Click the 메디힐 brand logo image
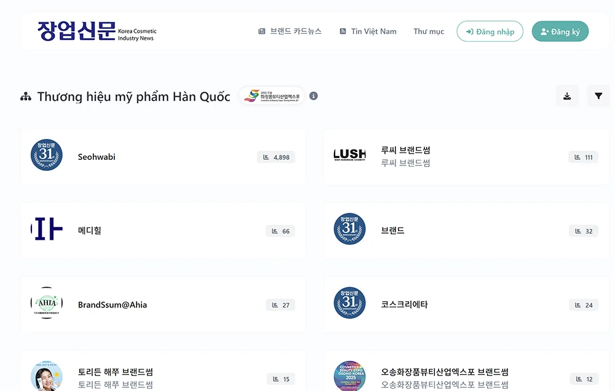615x391 pixels. click(x=47, y=229)
